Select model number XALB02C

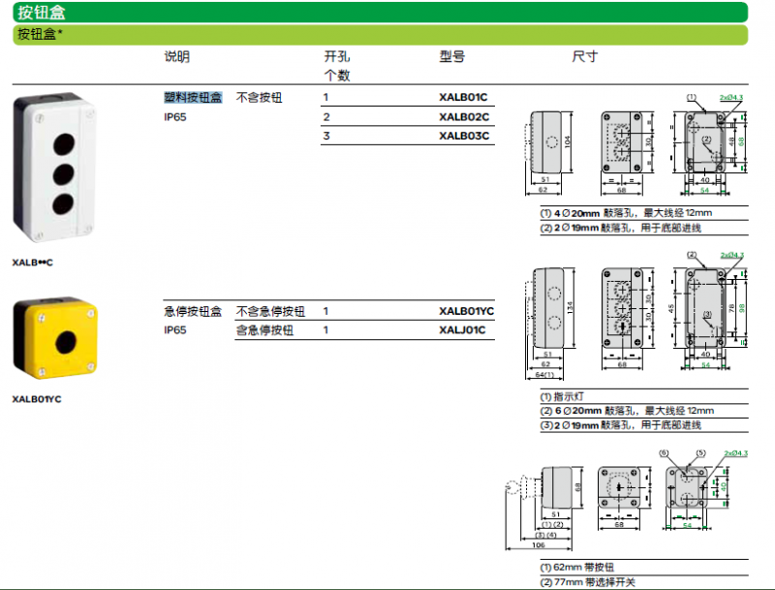463,116
